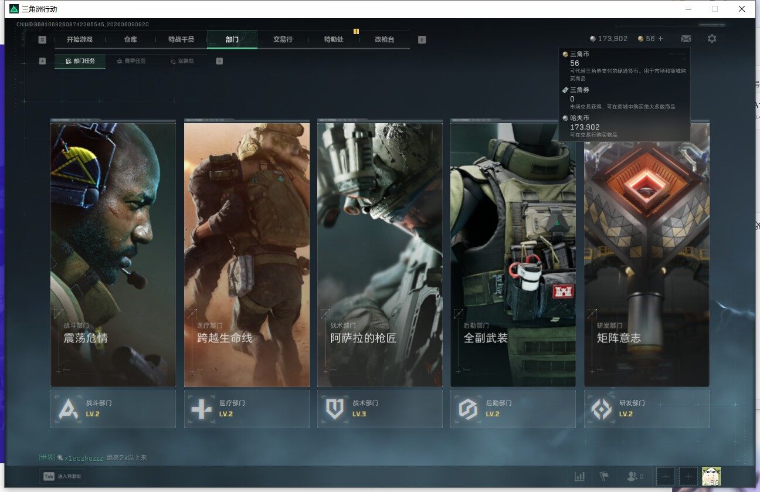Viewport: 760px width, 492px height.
Task: Open the 阿萨拉的枪匠 tactical department card
Action: [380, 253]
